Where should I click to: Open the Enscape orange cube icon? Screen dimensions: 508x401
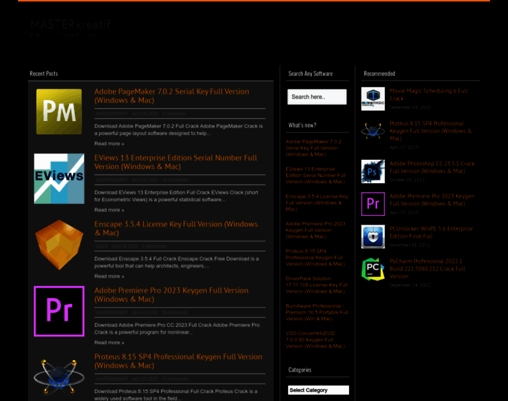59,245
